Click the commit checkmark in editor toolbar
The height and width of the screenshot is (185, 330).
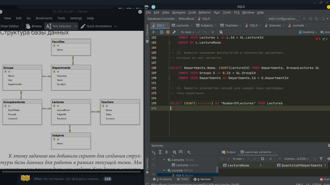(x=199, y=32)
